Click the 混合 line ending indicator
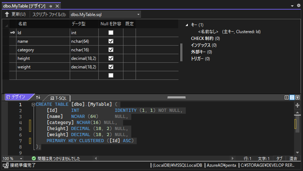 [x=293, y=159]
